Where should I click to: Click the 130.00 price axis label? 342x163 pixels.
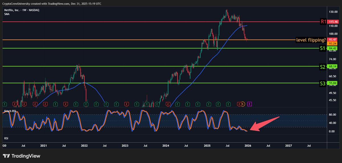[x=333, y=12]
